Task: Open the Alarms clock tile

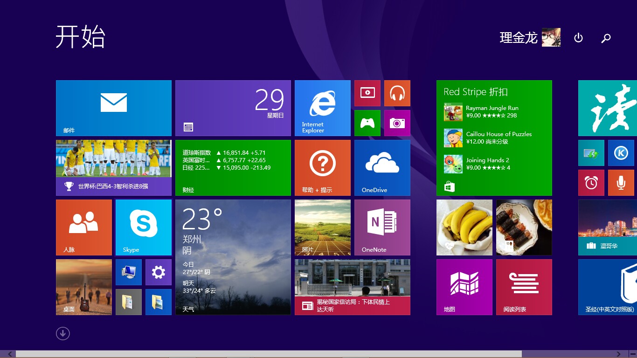Action: coord(591,183)
